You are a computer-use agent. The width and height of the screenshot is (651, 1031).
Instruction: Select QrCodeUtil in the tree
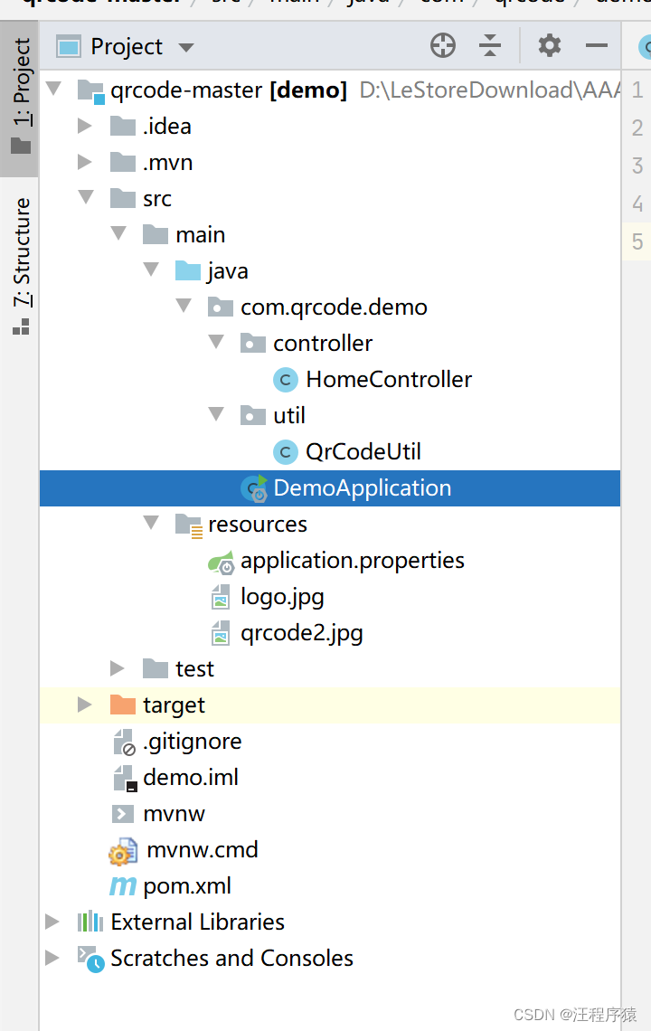tap(363, 451)
